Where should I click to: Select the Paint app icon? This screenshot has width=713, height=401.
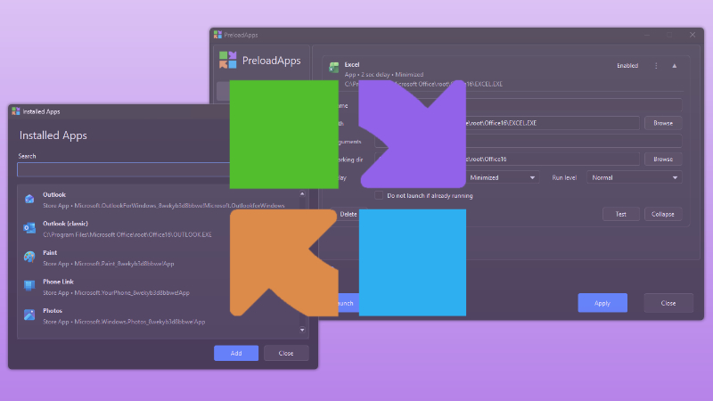click(x=29, y=257)
